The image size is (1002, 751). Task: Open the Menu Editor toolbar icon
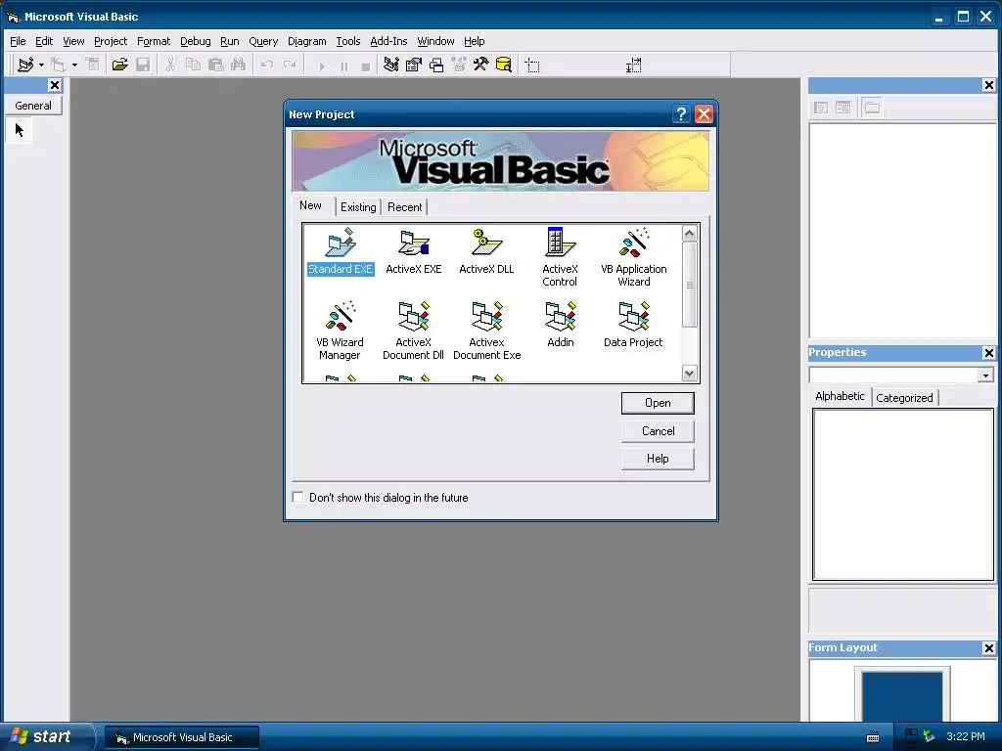(93, 65)
